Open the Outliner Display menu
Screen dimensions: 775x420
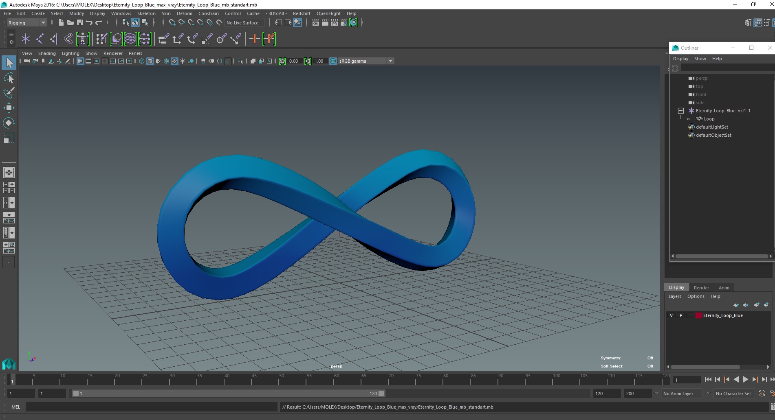tap(680, 59)
